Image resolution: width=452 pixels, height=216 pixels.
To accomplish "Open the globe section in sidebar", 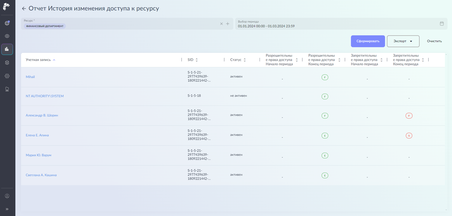I will pos(7,23).
